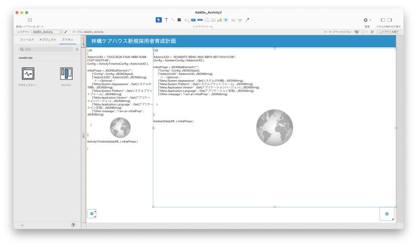Click the left web viewer globe
The image size is (417, 247).
point(120,127)
